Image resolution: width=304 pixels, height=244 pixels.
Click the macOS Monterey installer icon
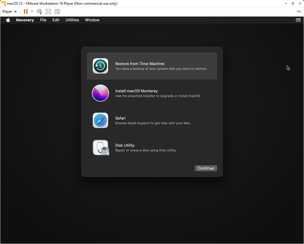(x=100, y=93)
